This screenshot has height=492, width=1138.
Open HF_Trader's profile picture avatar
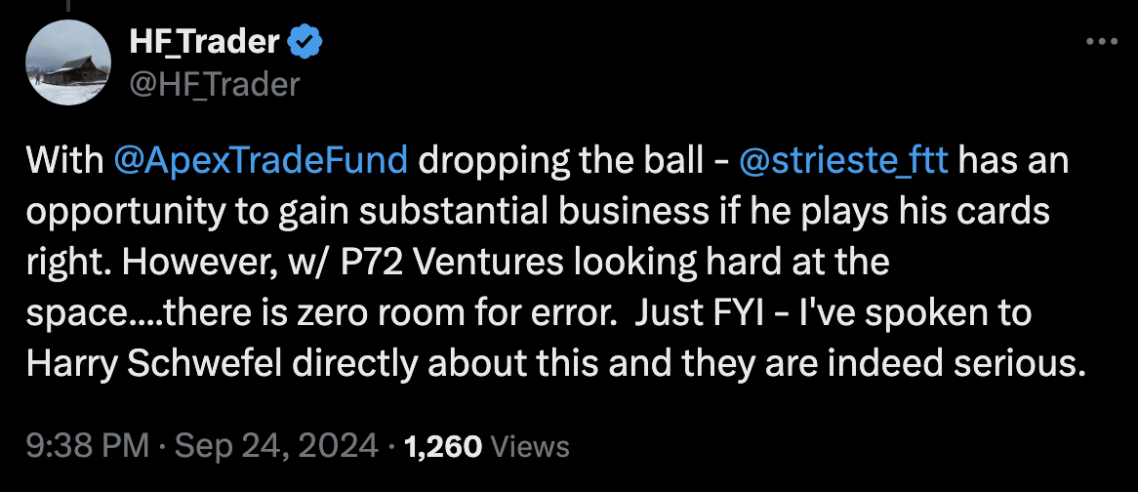(68, 62)
